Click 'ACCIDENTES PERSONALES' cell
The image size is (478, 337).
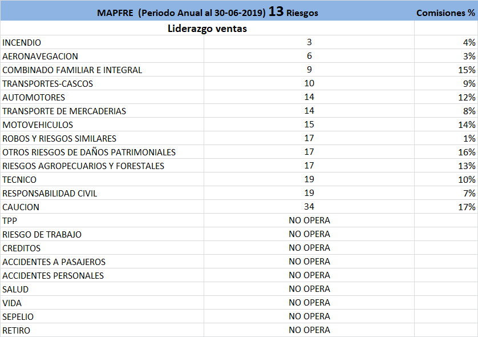102,276
